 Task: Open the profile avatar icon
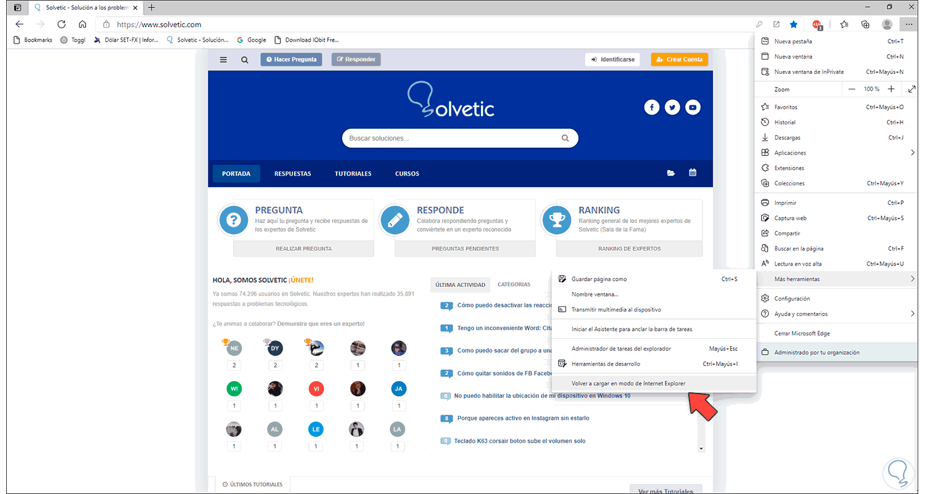pyautogui.click(x=887, y=25)
